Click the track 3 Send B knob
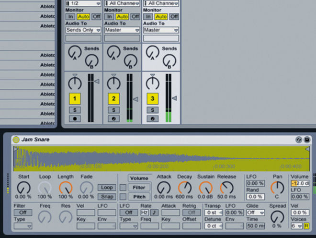This screenshot has width=316, height=238. 169,61
